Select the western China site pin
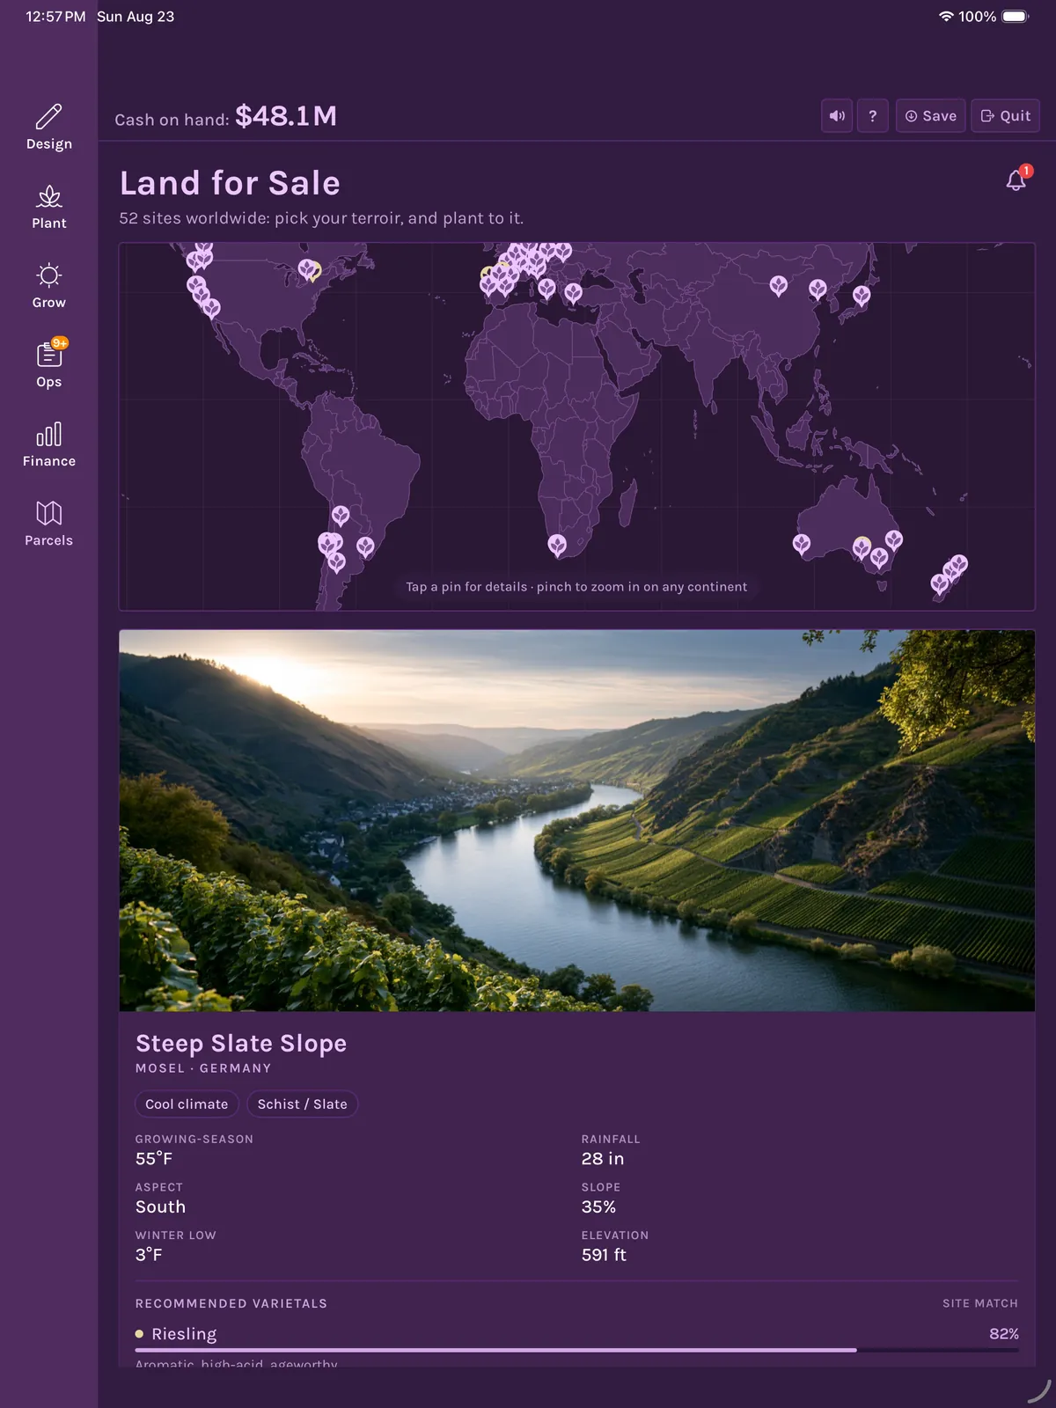 779,286
